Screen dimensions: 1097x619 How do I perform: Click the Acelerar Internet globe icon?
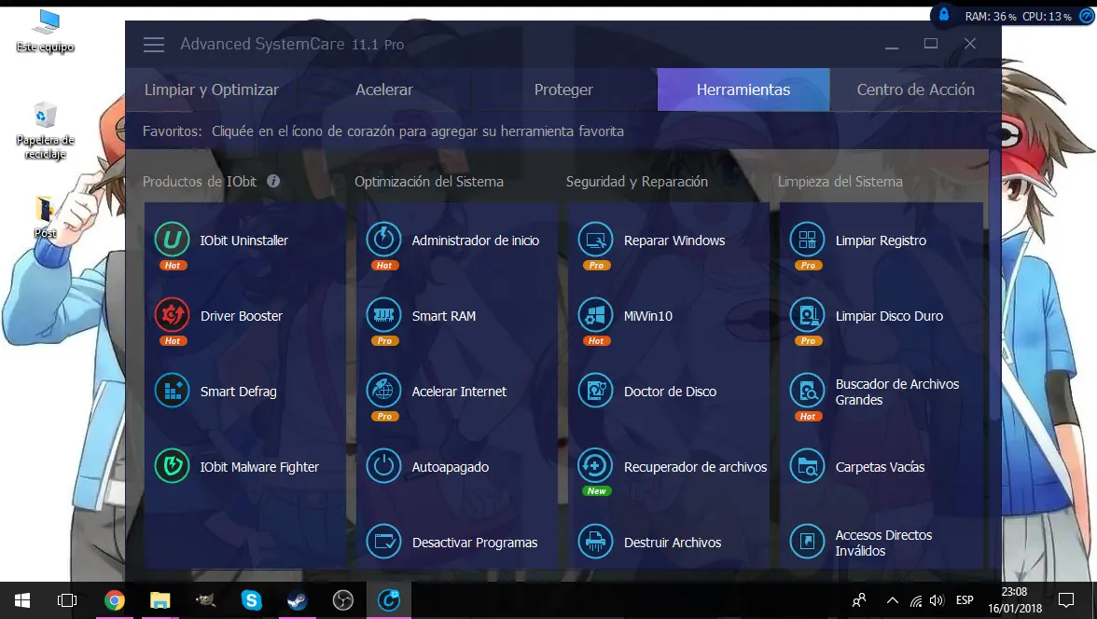point(383,391)
